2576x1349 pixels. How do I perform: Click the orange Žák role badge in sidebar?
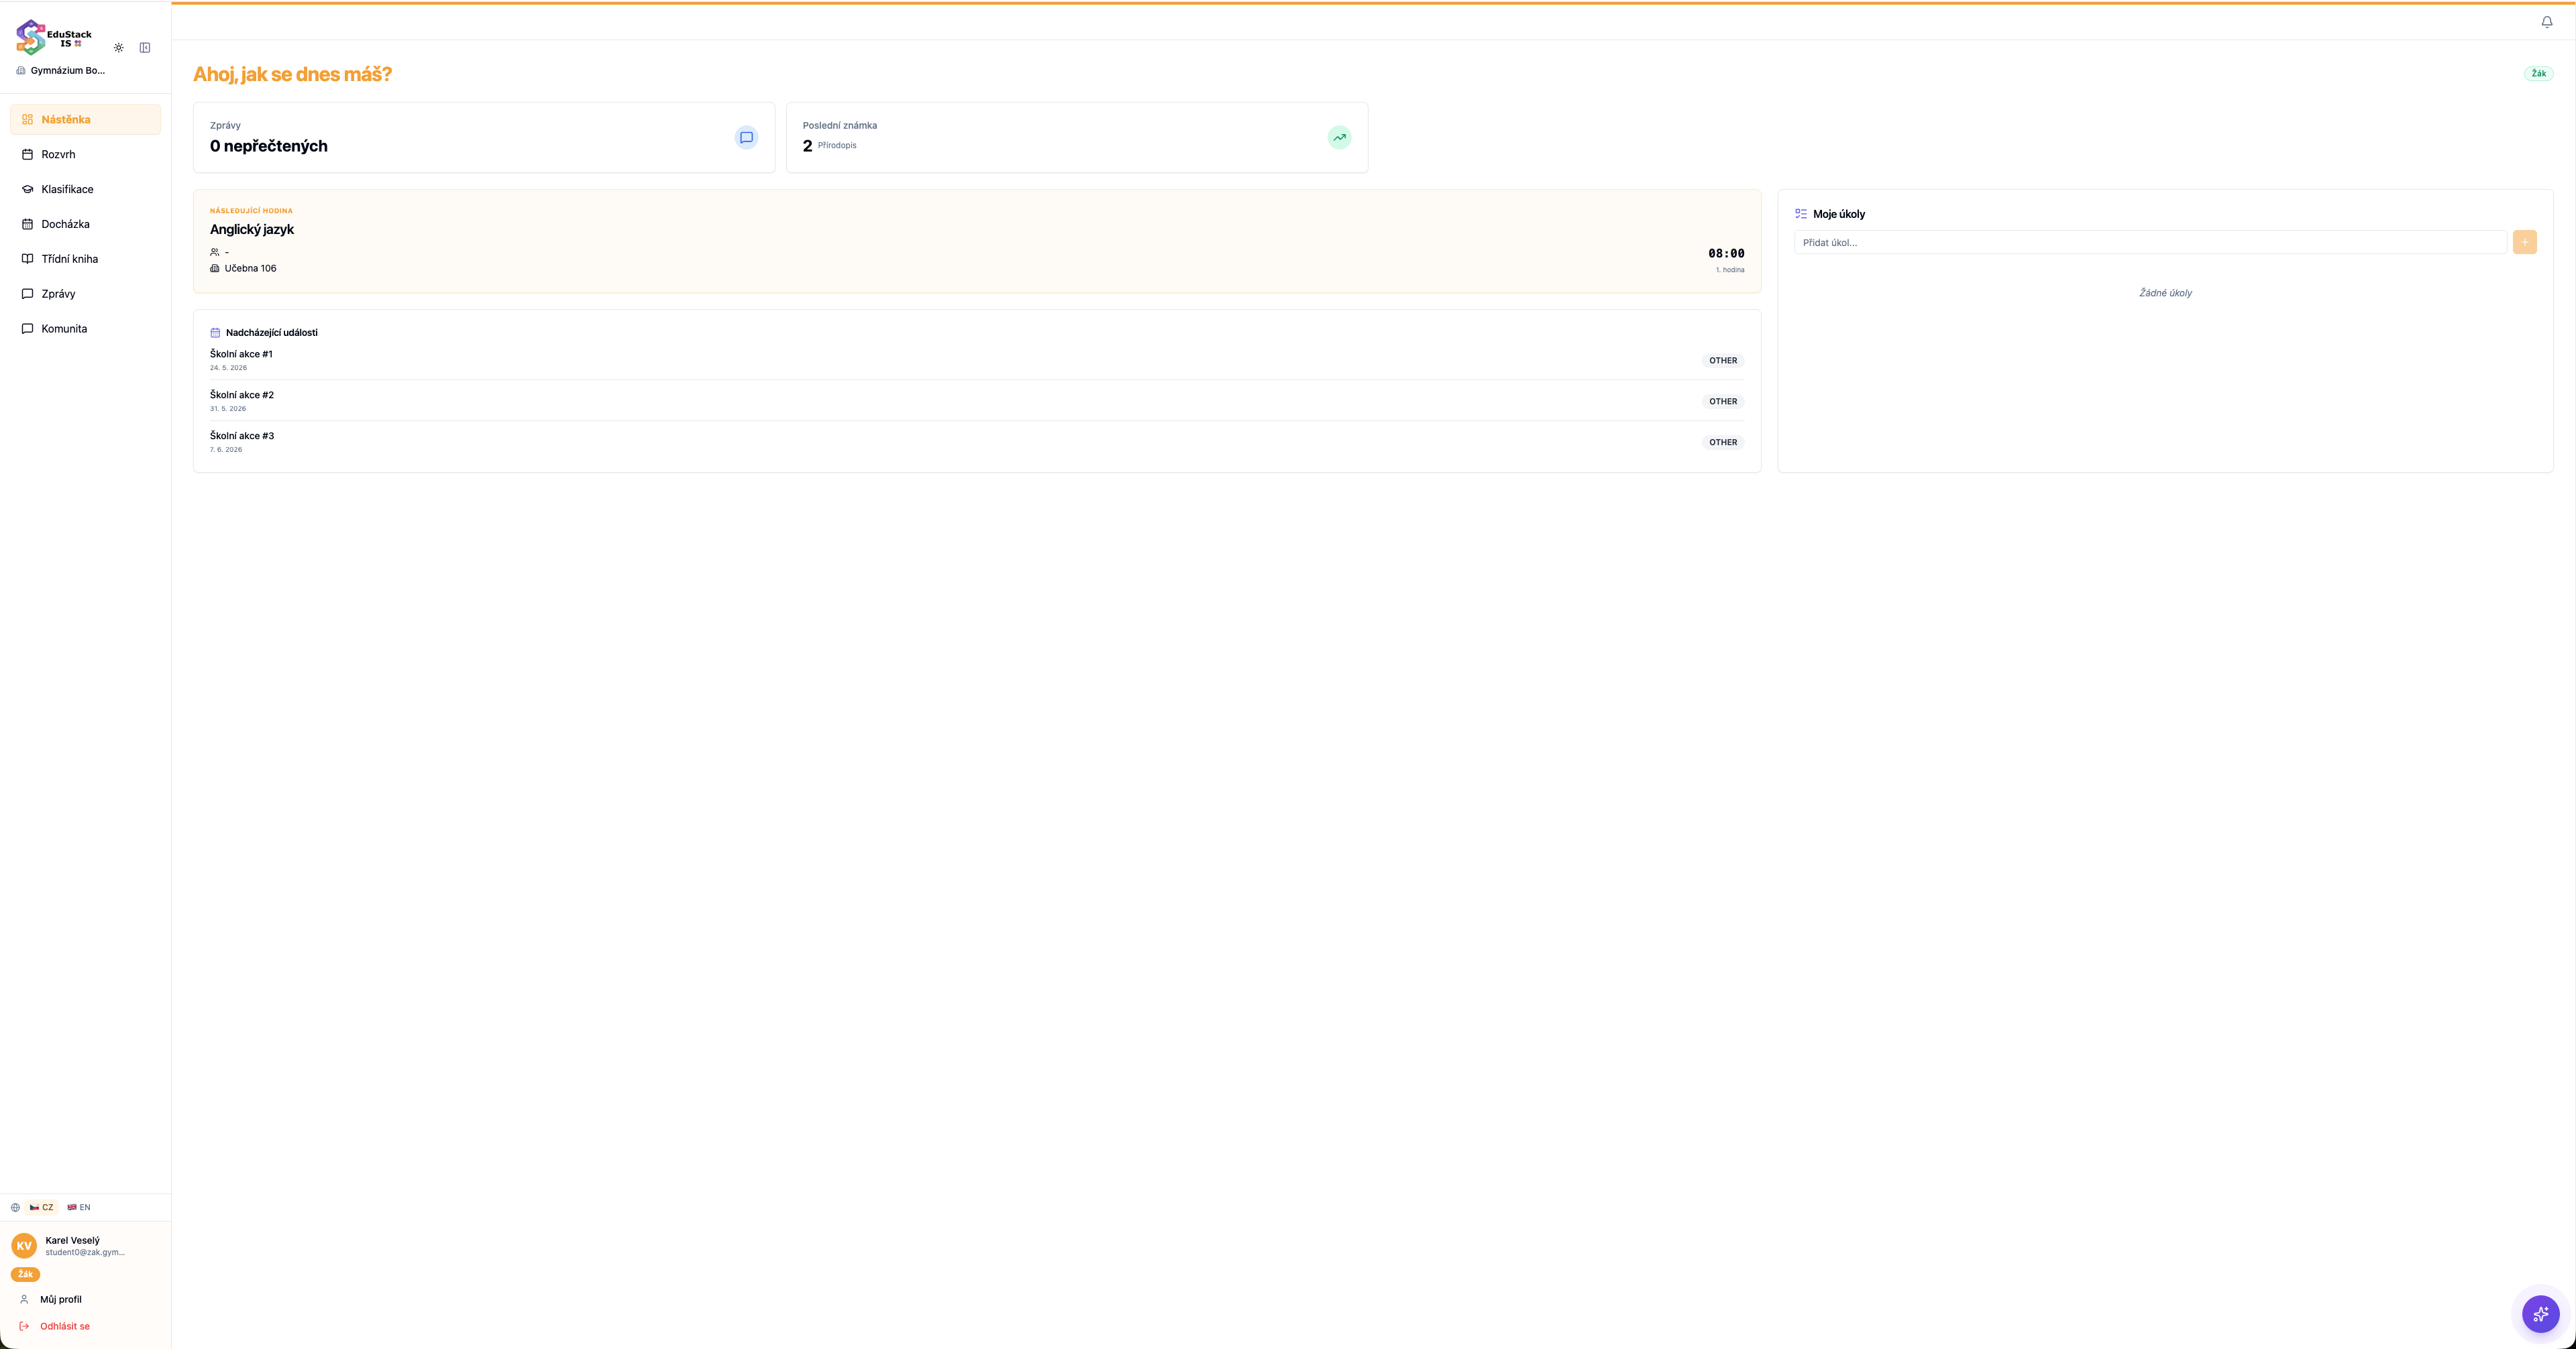tap(25, 1275)
